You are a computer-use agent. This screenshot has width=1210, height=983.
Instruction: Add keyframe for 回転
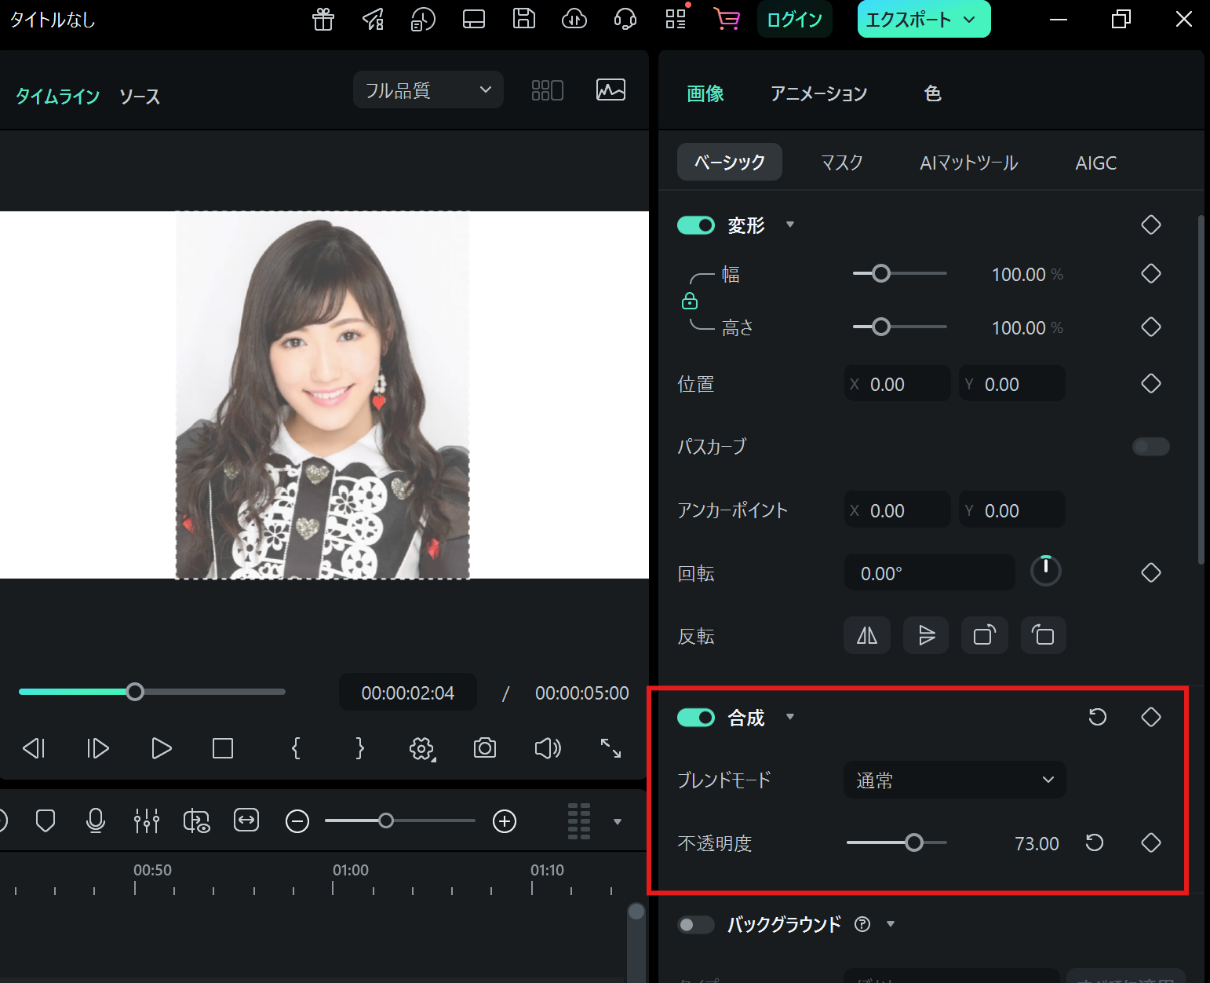[1151, 572]
